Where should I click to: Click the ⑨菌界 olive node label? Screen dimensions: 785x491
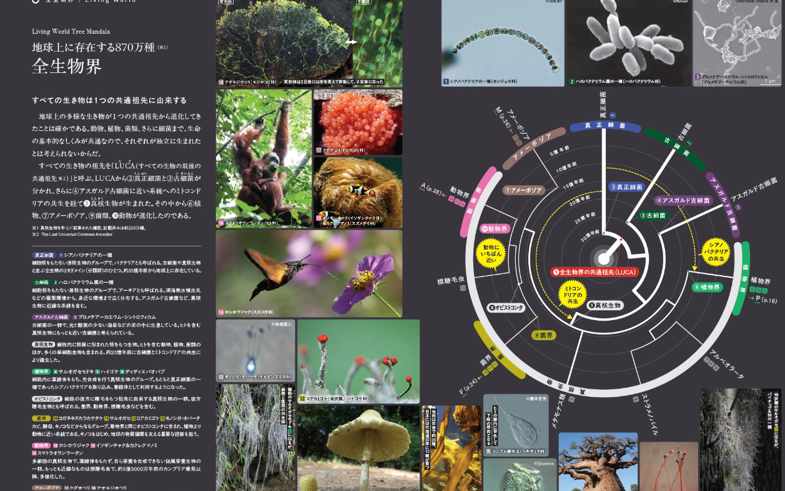coord(543,335)
